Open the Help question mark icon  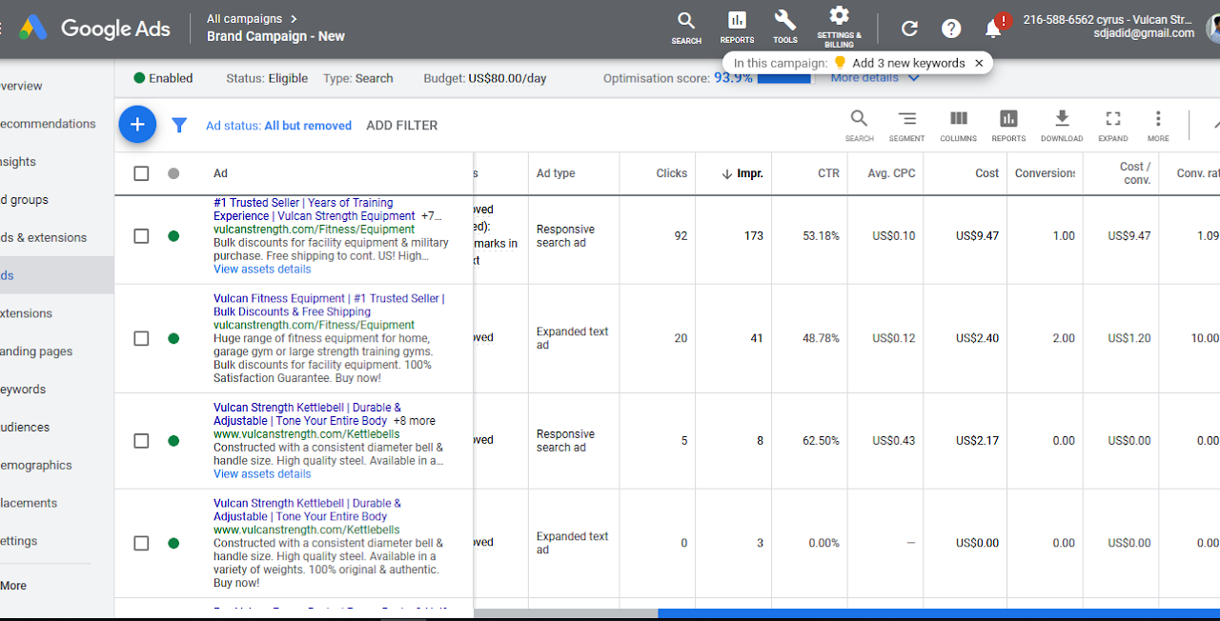point(951,29)
